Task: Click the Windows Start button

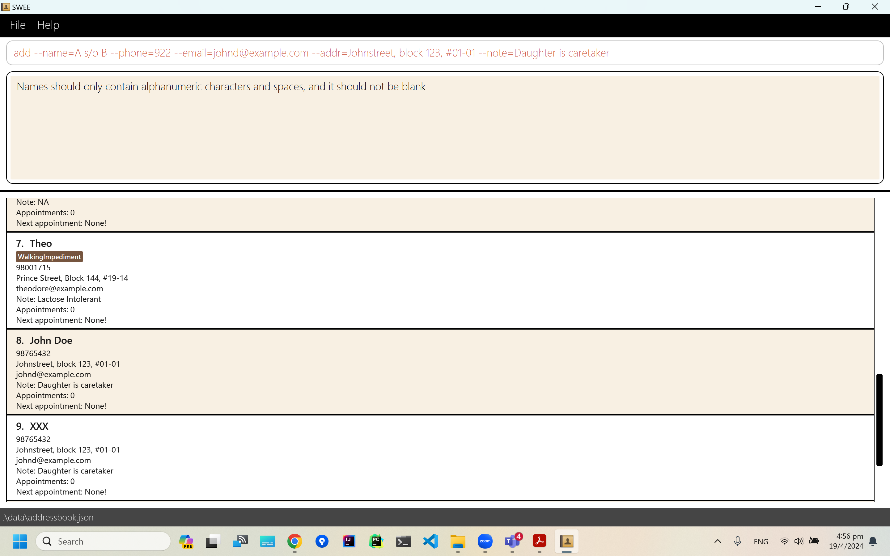Action: (x=20, y=541)
